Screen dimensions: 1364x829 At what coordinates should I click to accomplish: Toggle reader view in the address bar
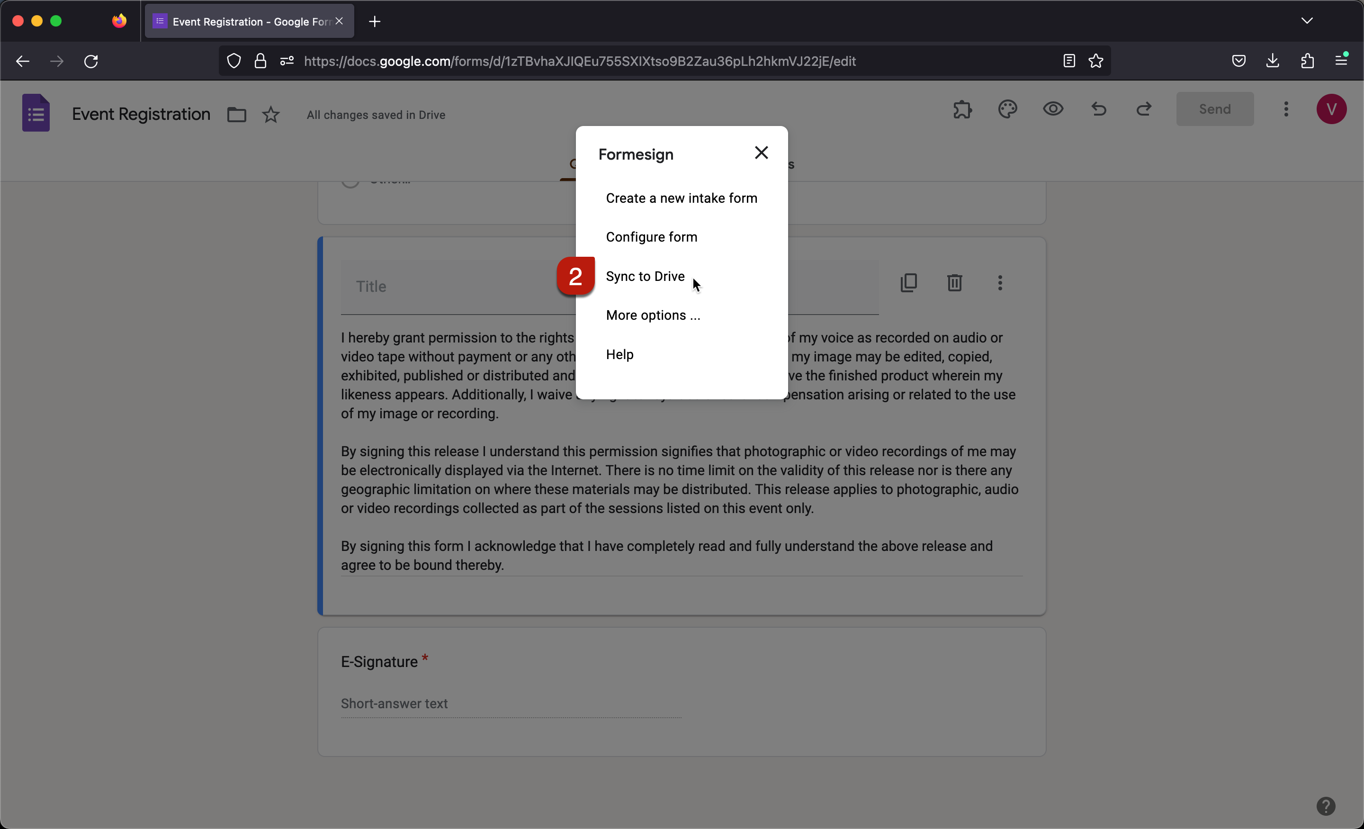(x=1069, y=61)
